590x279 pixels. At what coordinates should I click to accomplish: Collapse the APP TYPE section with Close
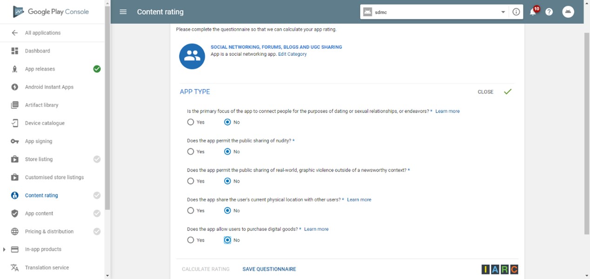tap(485, 92)
